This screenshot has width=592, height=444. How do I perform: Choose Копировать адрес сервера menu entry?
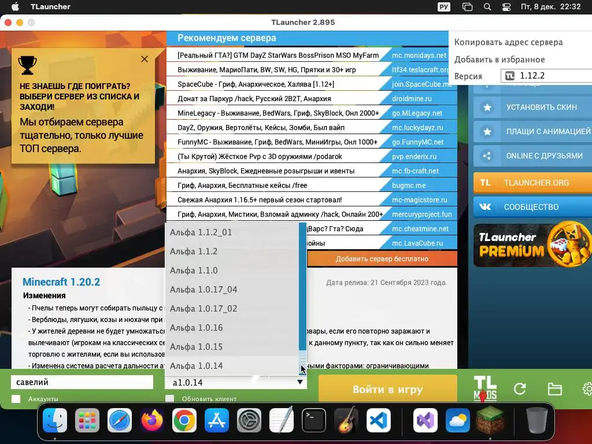(x=508, y=42)
